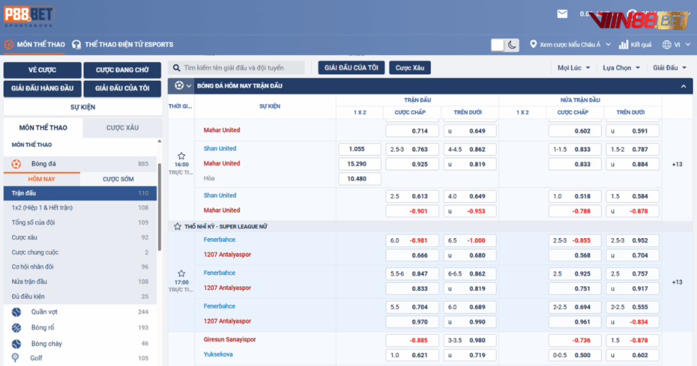The width and height of the screenshot is (697, 366).
Task: Select the Bóng rổ basketball icon
Action: (16, 328)
